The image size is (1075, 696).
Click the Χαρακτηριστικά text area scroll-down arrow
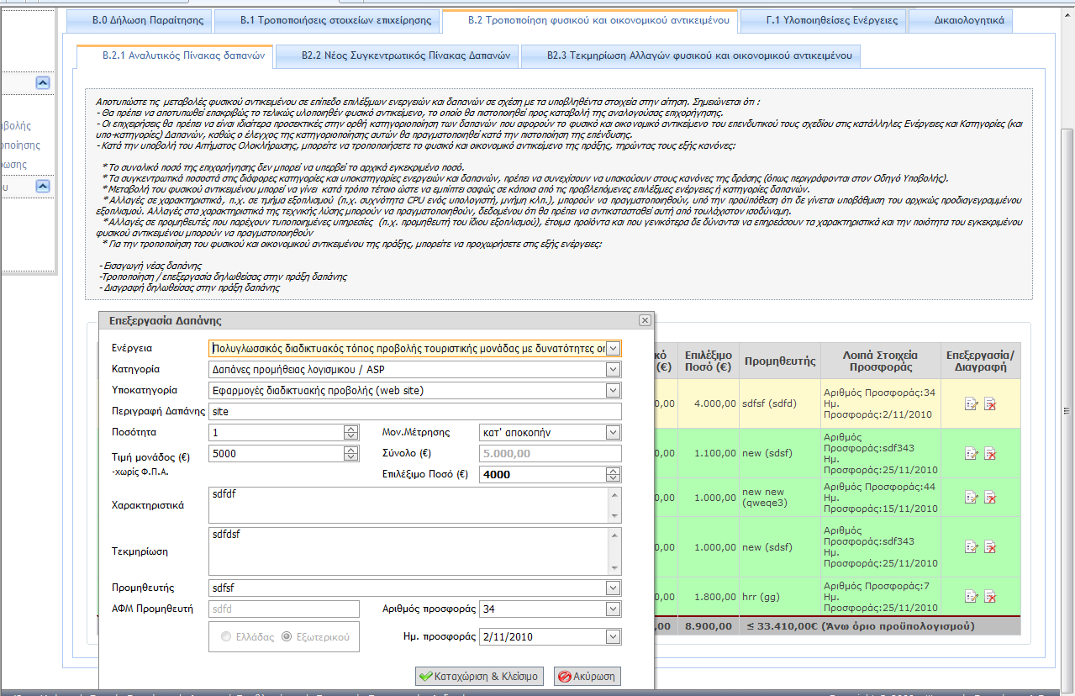(x=614, y=516)
